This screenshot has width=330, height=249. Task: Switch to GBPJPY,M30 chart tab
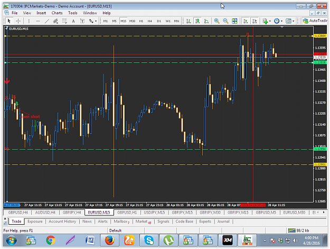pyautogui.click(x=210, y=213)
